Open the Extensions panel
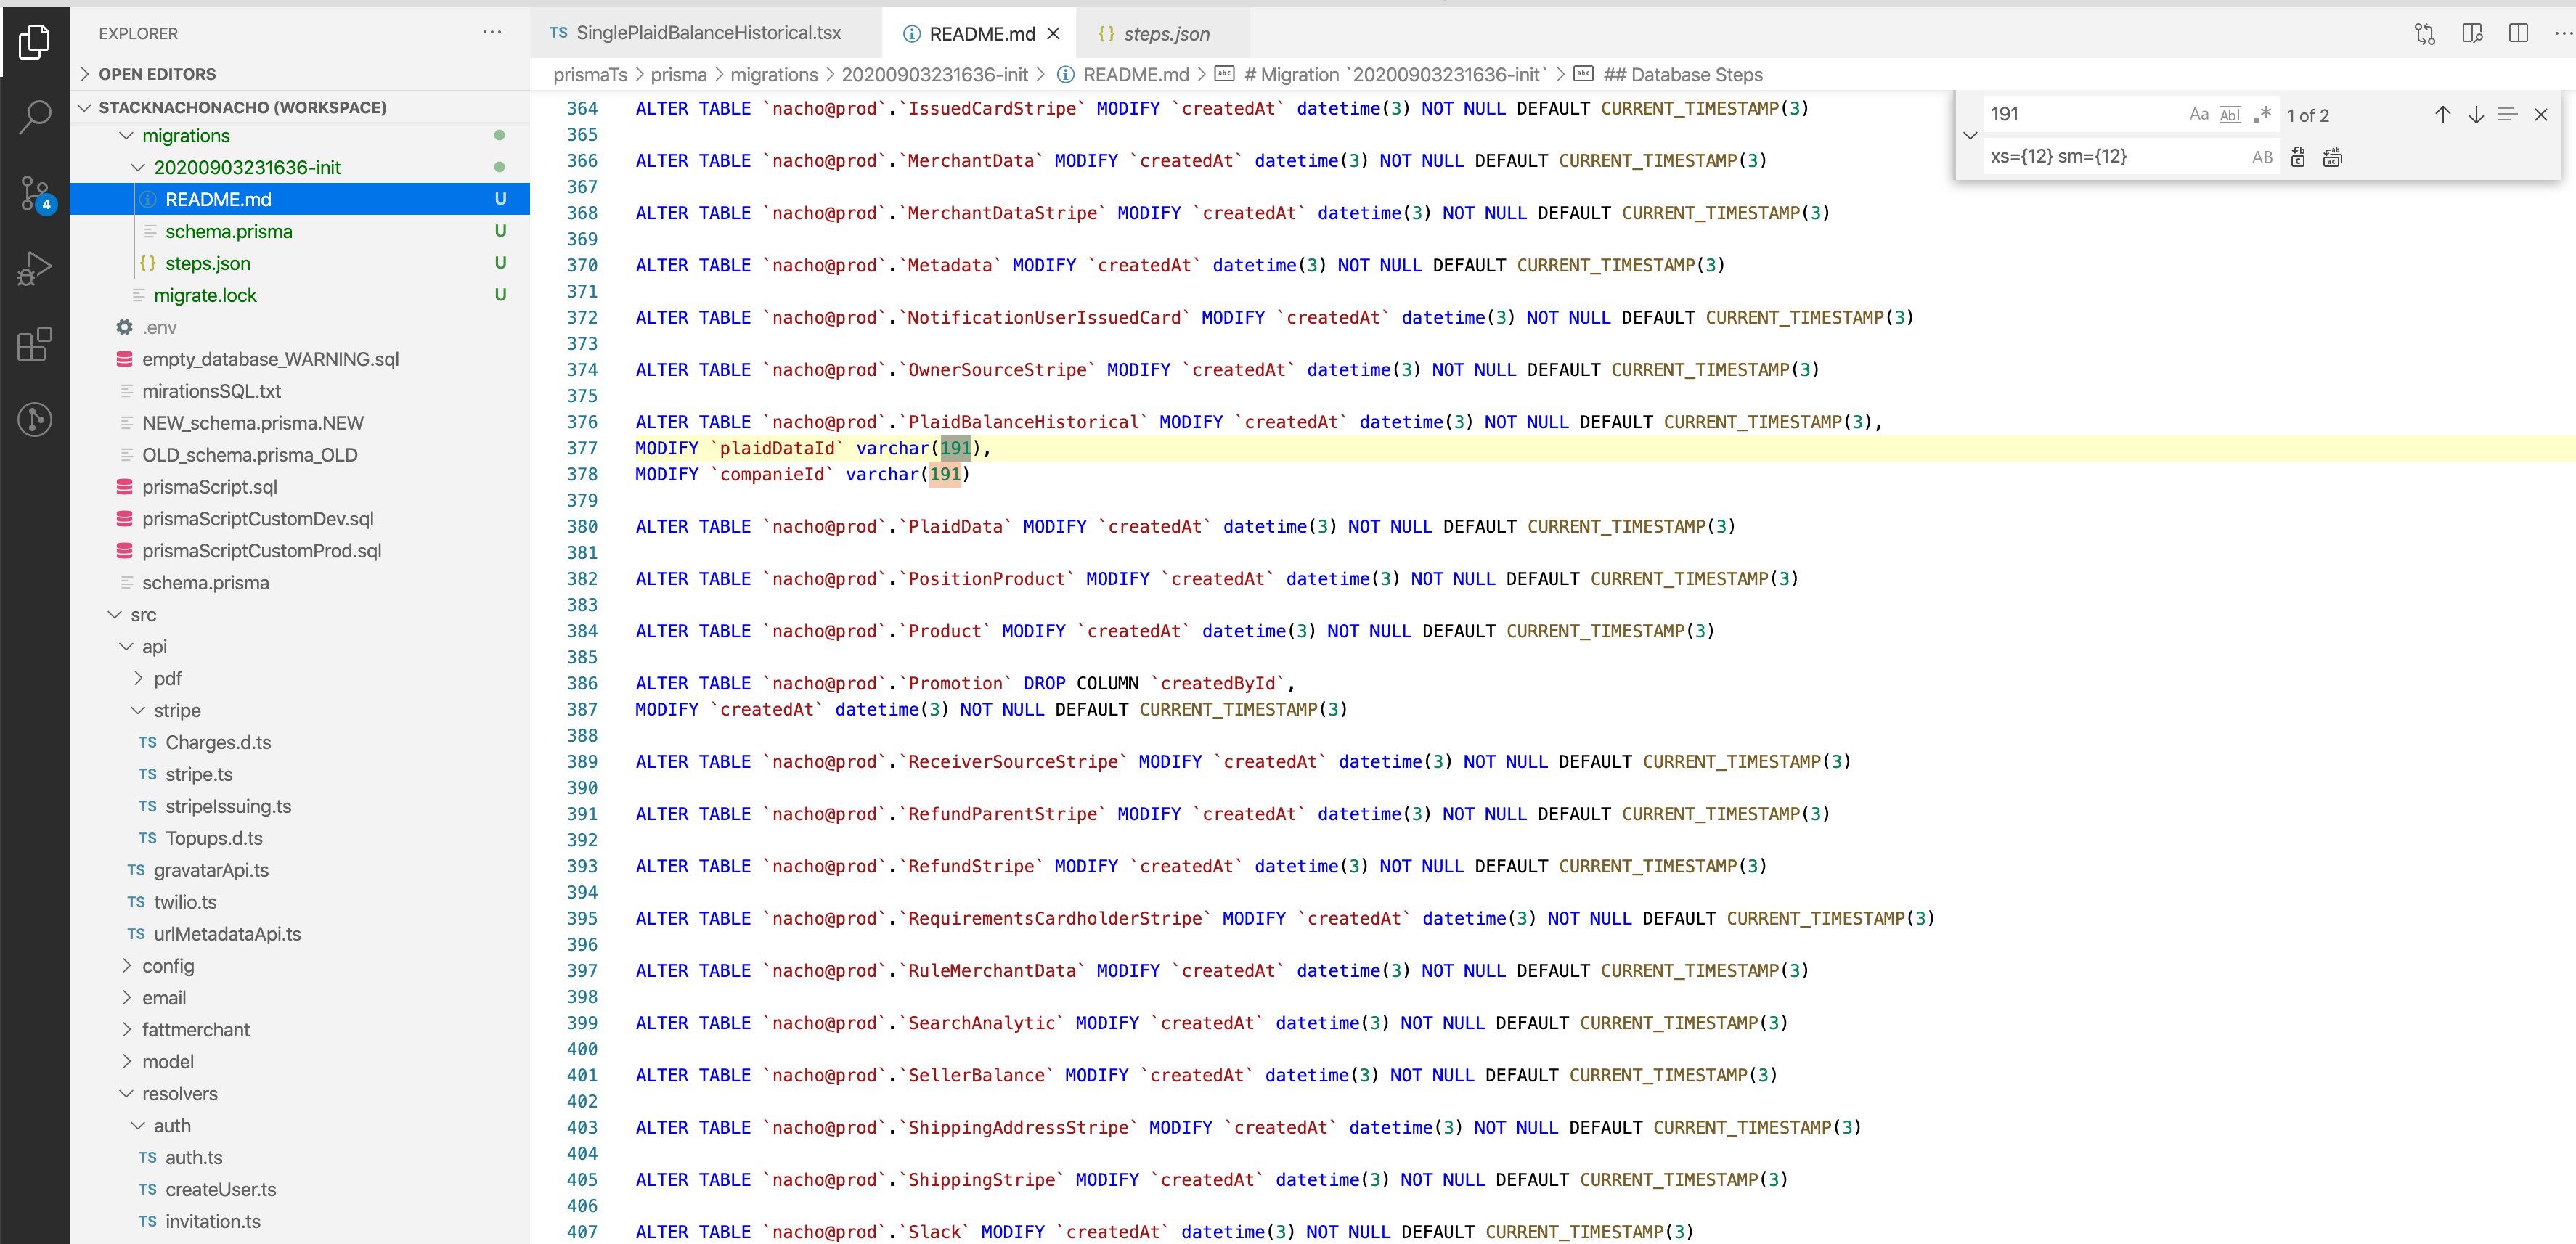 tap(35, 345)
